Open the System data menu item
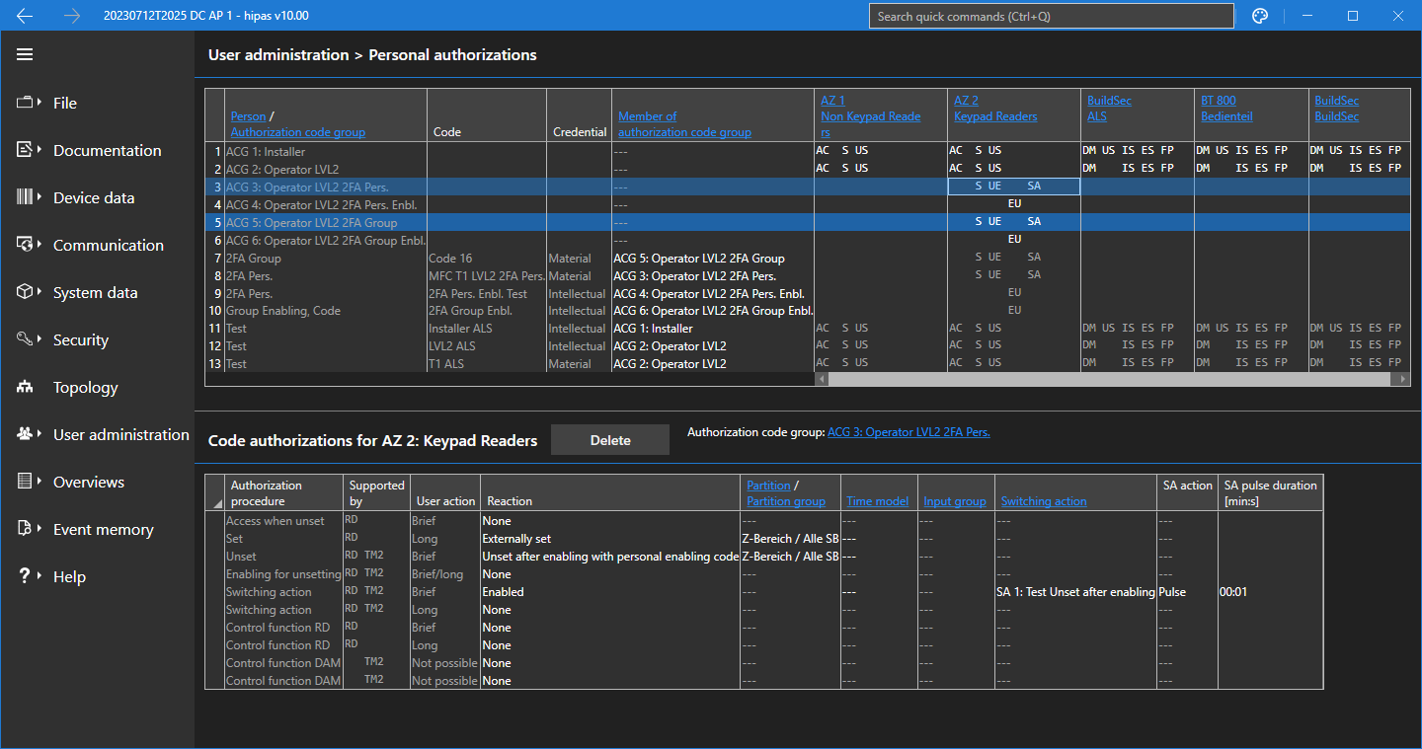1422x749 pixels. (x=95, y=292)
